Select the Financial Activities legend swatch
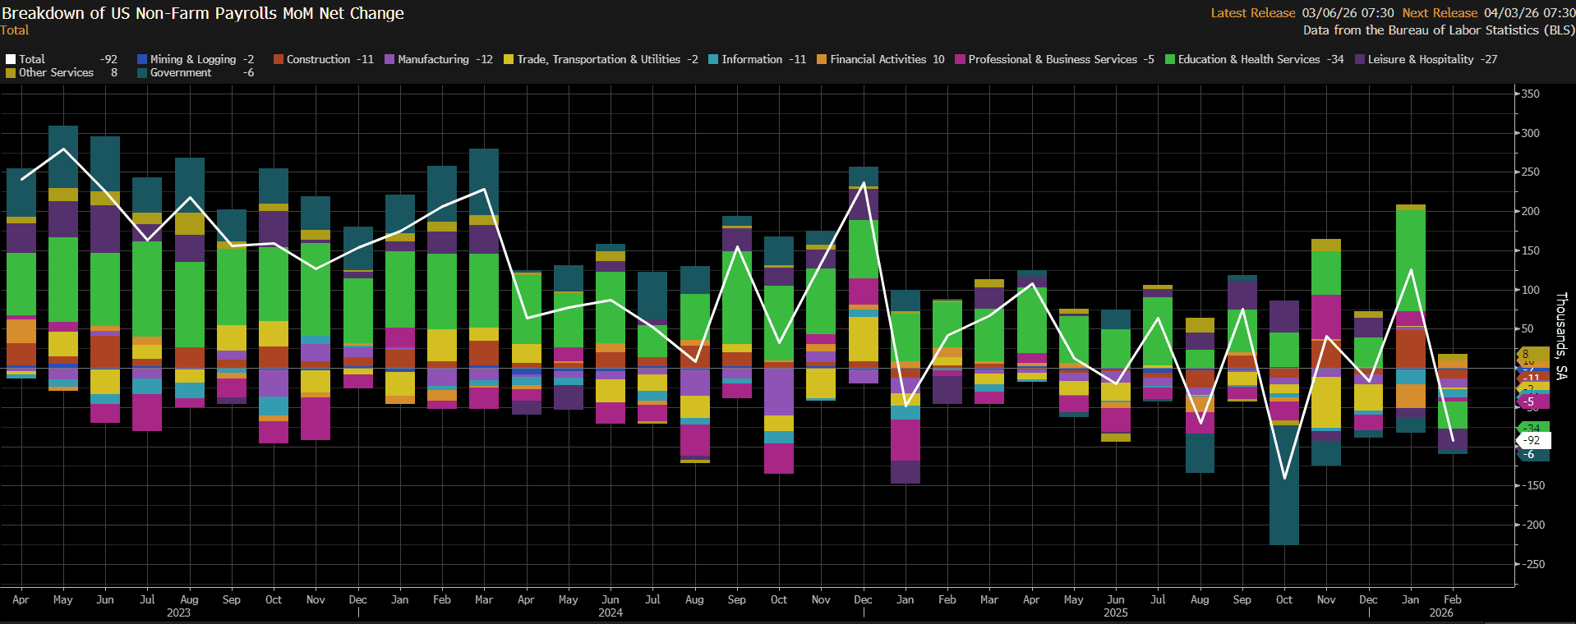This screenshot has height=624, width=1576. coord(822,59)
